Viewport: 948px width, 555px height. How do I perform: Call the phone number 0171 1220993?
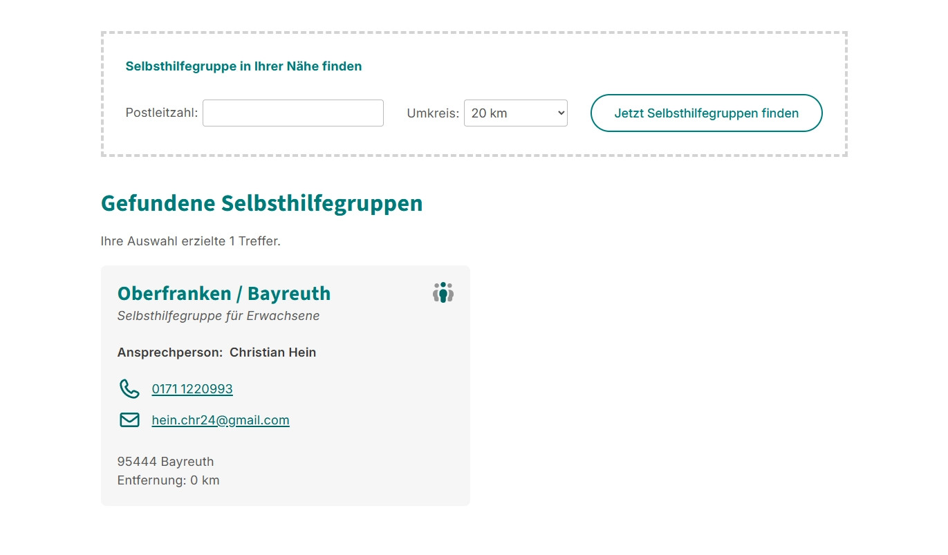tap(192, 389)
